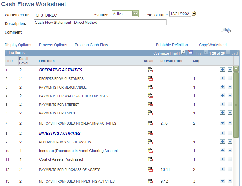Screen dimensions: 242x186
Task: Click scrollbar up arrow in grid
Action: [236, 69]
